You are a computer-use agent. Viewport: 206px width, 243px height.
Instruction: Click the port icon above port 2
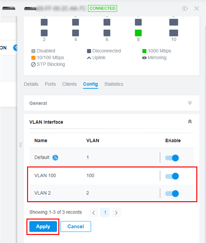coord(44,22)
